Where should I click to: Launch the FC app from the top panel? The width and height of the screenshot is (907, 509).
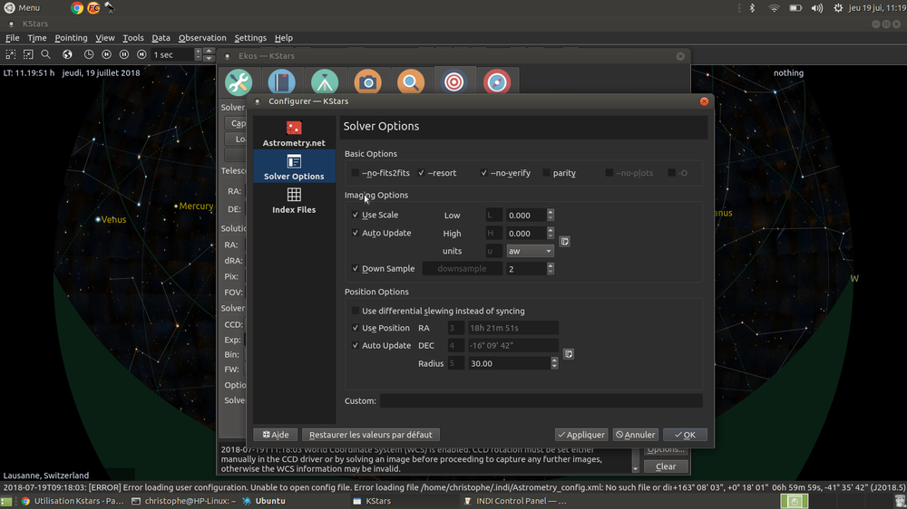(x=93, y=7)
